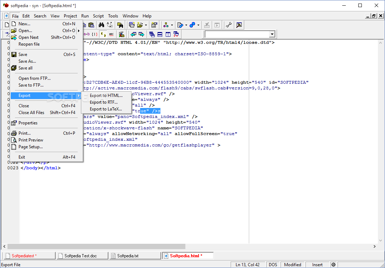Screen dimensions: 385x268
Task: Select Open from FTP...
Action: pos(46,78)
